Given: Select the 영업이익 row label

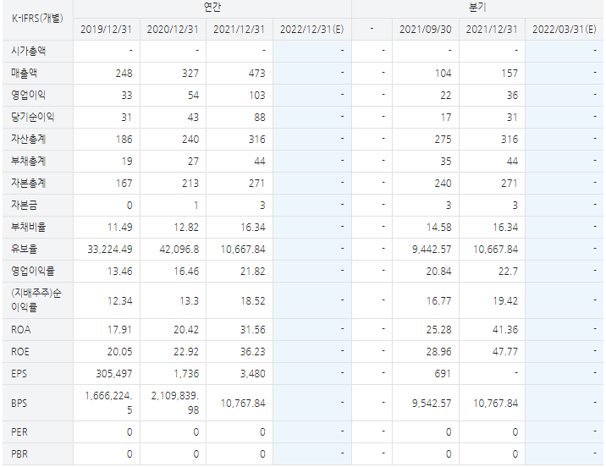Looking at the screenshot, I should tap(29, 95).
